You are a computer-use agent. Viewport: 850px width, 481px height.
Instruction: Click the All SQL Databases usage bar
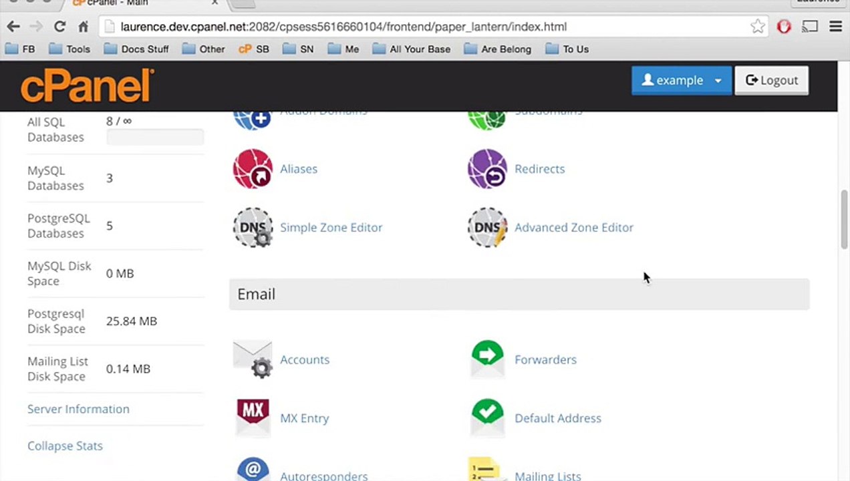155,138
